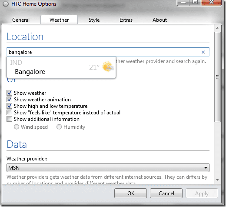Choose the Bangalore suggestion from the list
Viewport: 226px width, 207px height.
tap(61, 67)
